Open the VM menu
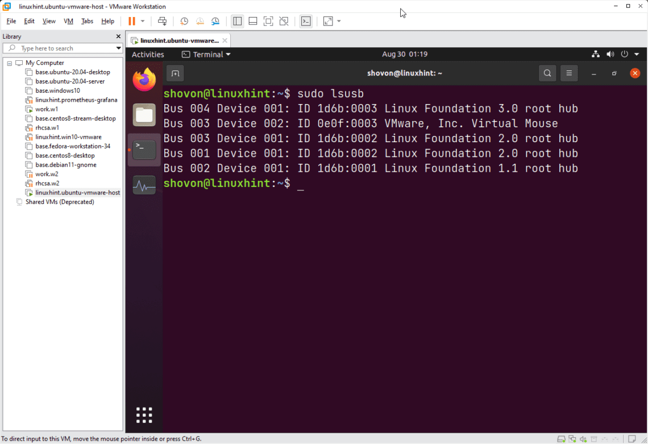The width and height of the screenshot is (648, 444). tap(68, 21)
